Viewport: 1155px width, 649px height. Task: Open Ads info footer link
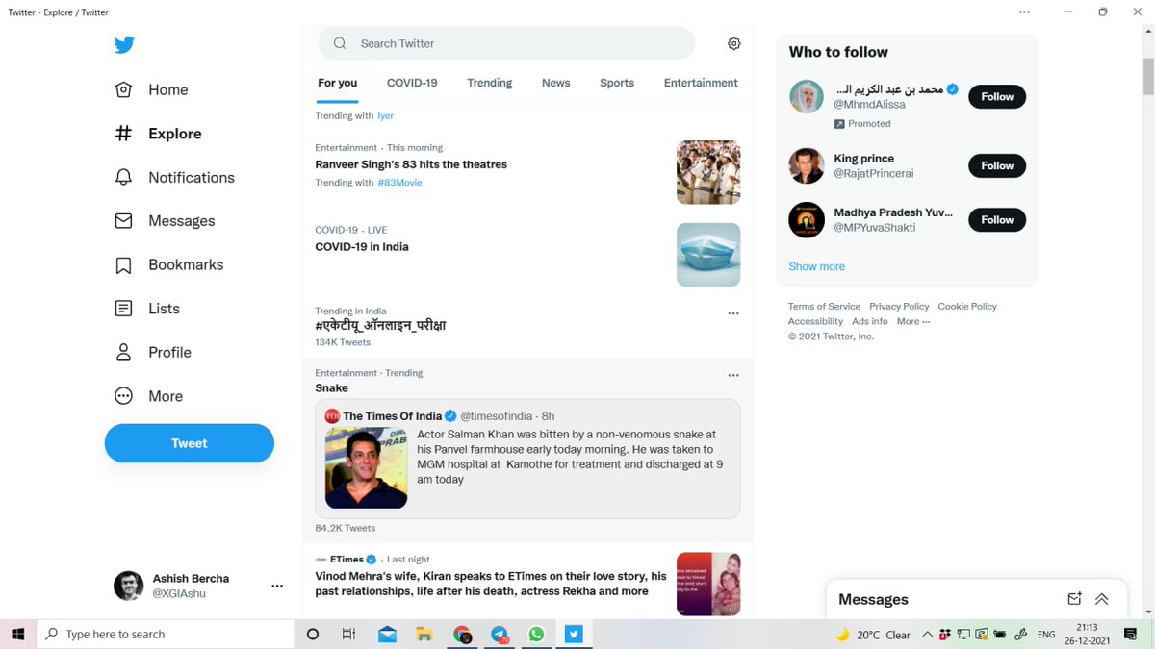pos(870,321)
